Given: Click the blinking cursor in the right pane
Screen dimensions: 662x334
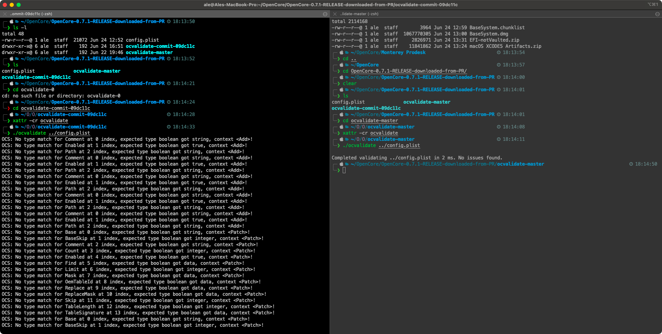Looking at the screenshot, I should [344, 170].
